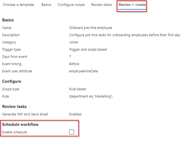Click the Rule based scope type value

click(x=78, y=89)
